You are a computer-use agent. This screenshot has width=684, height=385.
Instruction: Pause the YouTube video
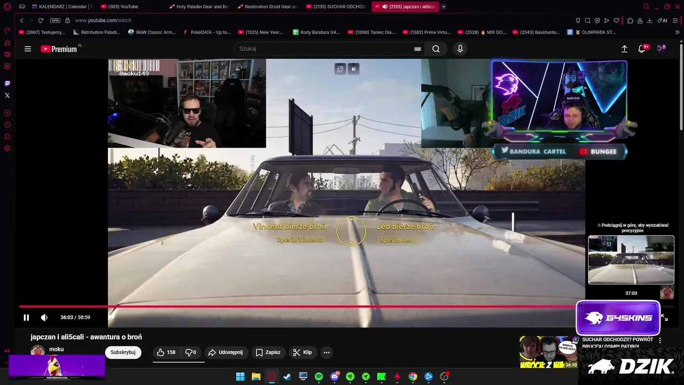click(26, 318)
